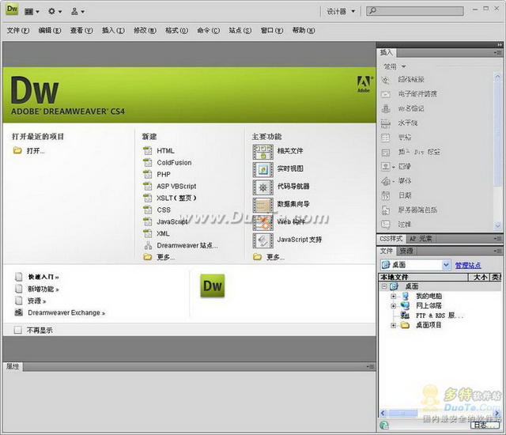This screenshot has width=506, height=435.
Task: Expand the 网上邻居 tree node
Action: (394, 305)
